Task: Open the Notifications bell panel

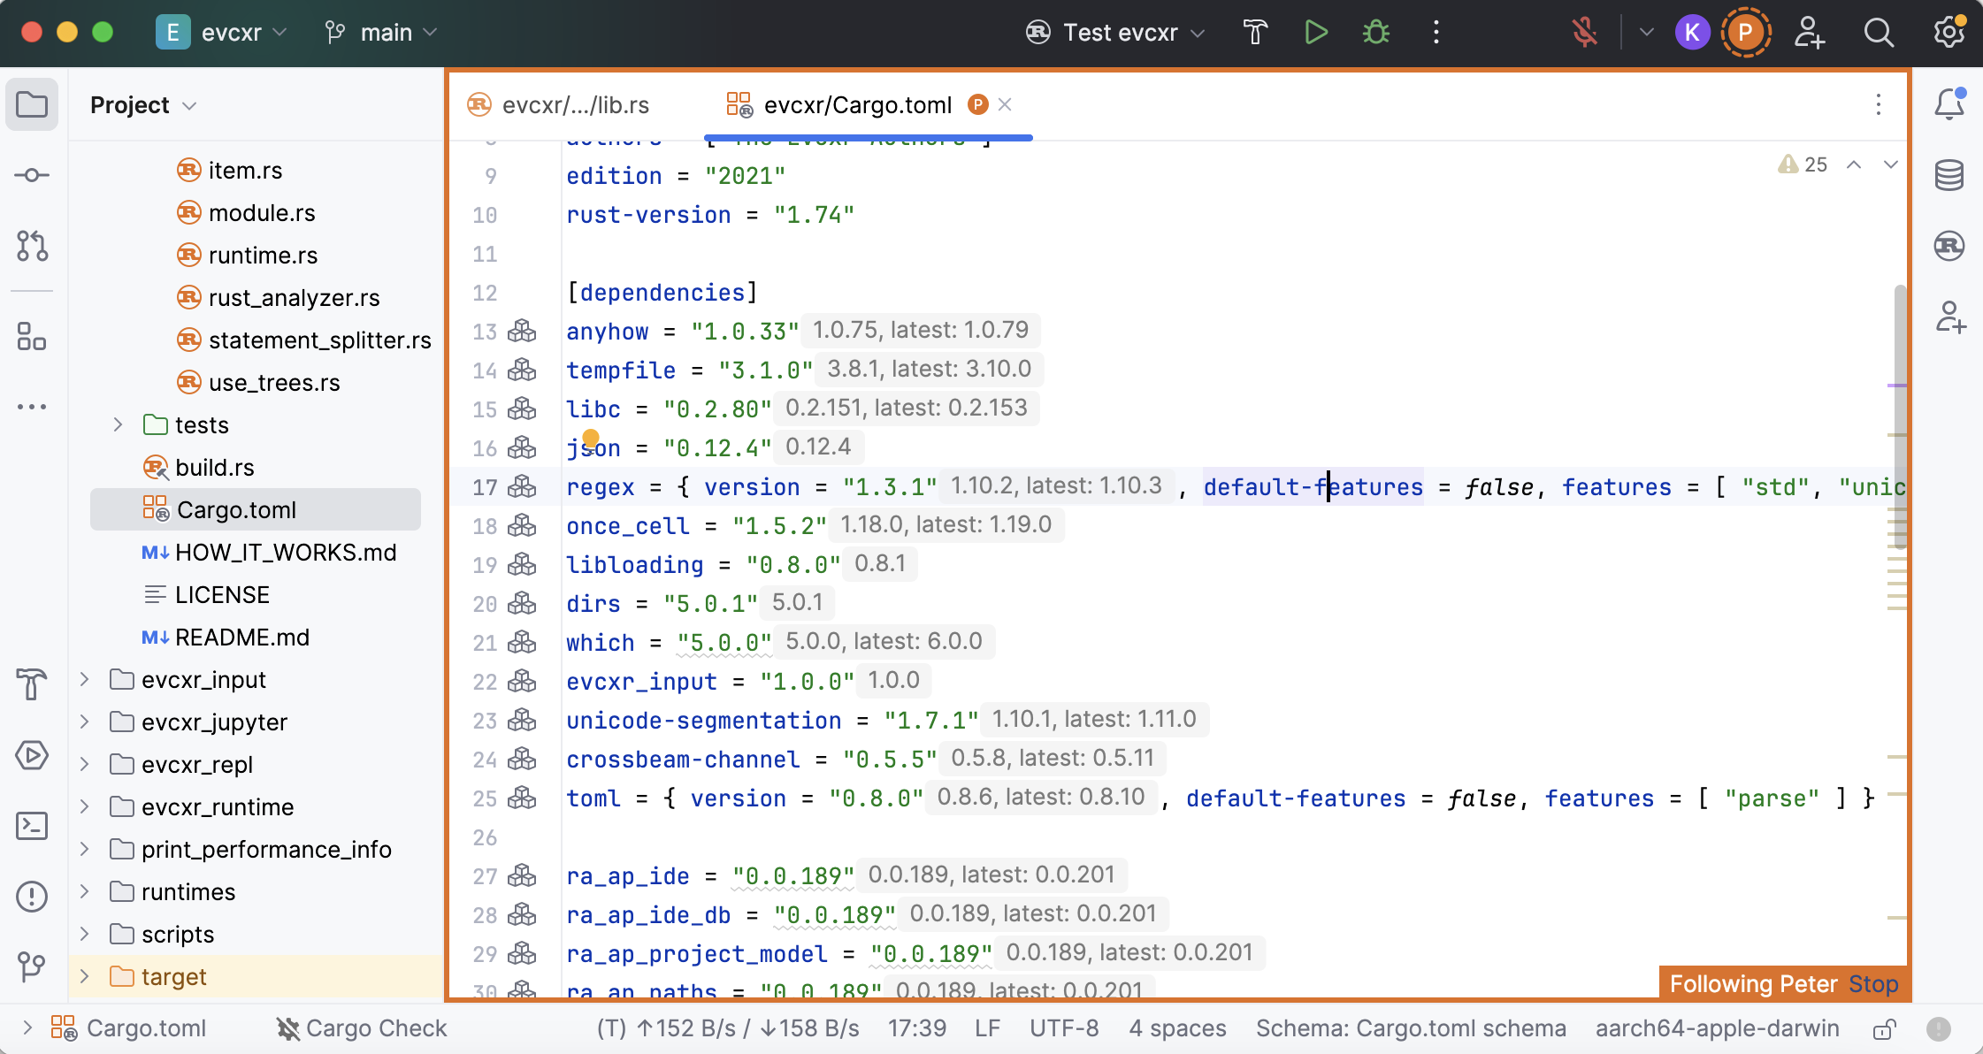Action: tap(1949, 104)
